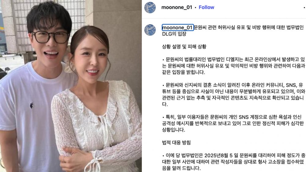Select the heading '법적 대응 방침'
The image size is (306, 172).
(177, 143)
